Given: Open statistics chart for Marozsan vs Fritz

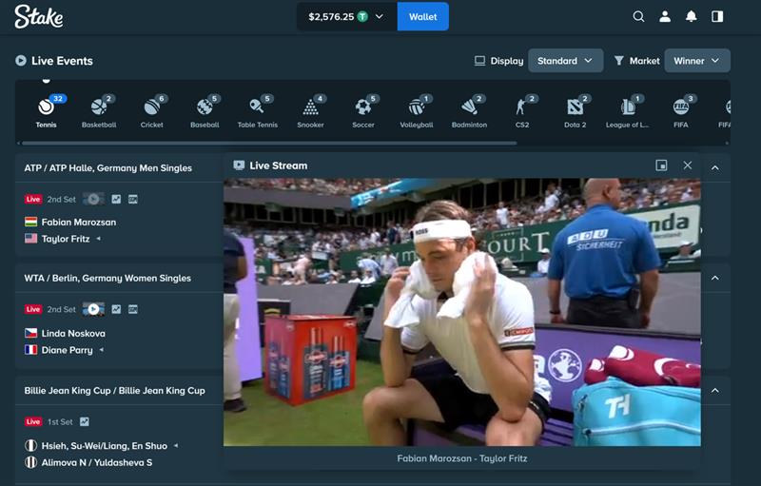Looking at the screenshot, I should (116, 199).
